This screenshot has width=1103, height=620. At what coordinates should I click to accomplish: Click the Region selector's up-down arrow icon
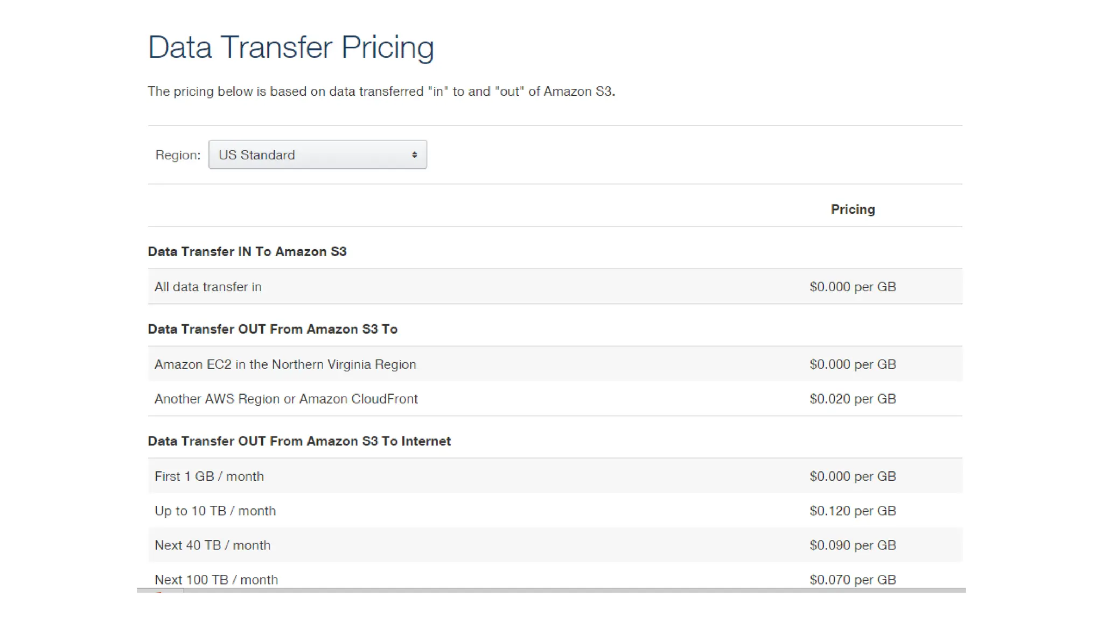414,155
